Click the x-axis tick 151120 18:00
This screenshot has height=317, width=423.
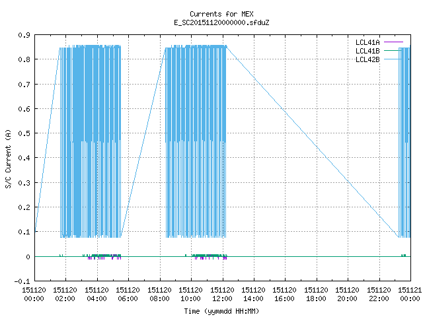[x=316, y=295]
